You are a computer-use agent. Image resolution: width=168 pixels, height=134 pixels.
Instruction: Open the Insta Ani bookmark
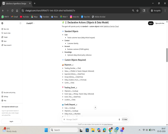[74, 17]
